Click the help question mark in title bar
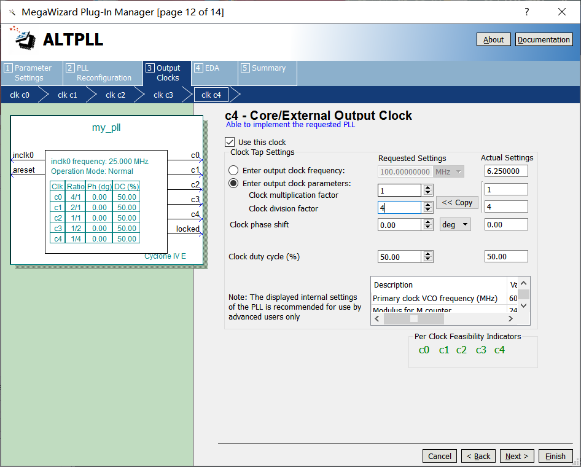581x467 pixels. click(x=526, y=12)
